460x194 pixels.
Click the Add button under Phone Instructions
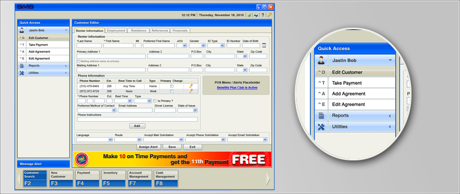coord(138,126)
